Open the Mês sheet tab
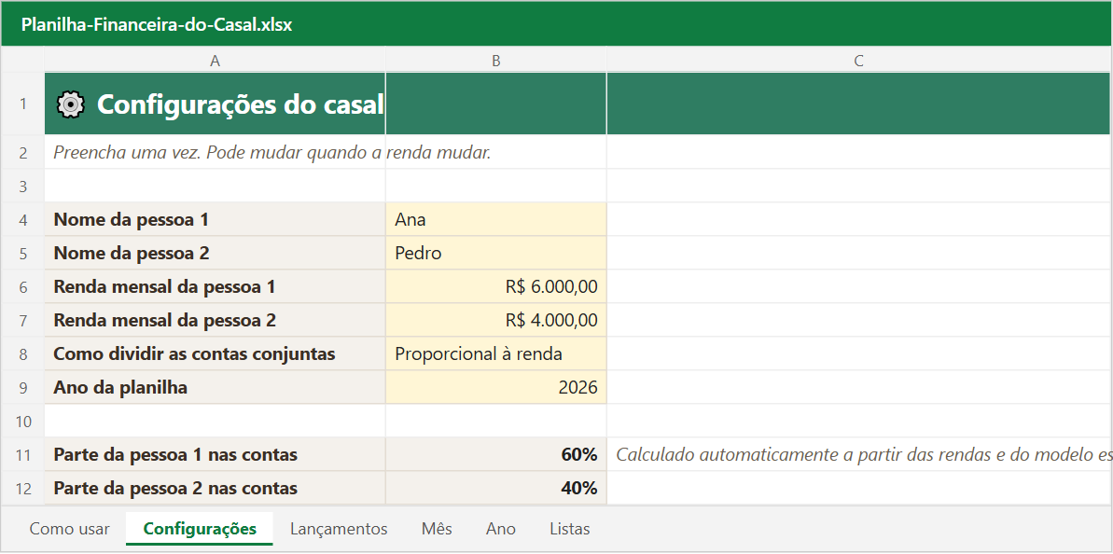 click(x=437, y=529)
